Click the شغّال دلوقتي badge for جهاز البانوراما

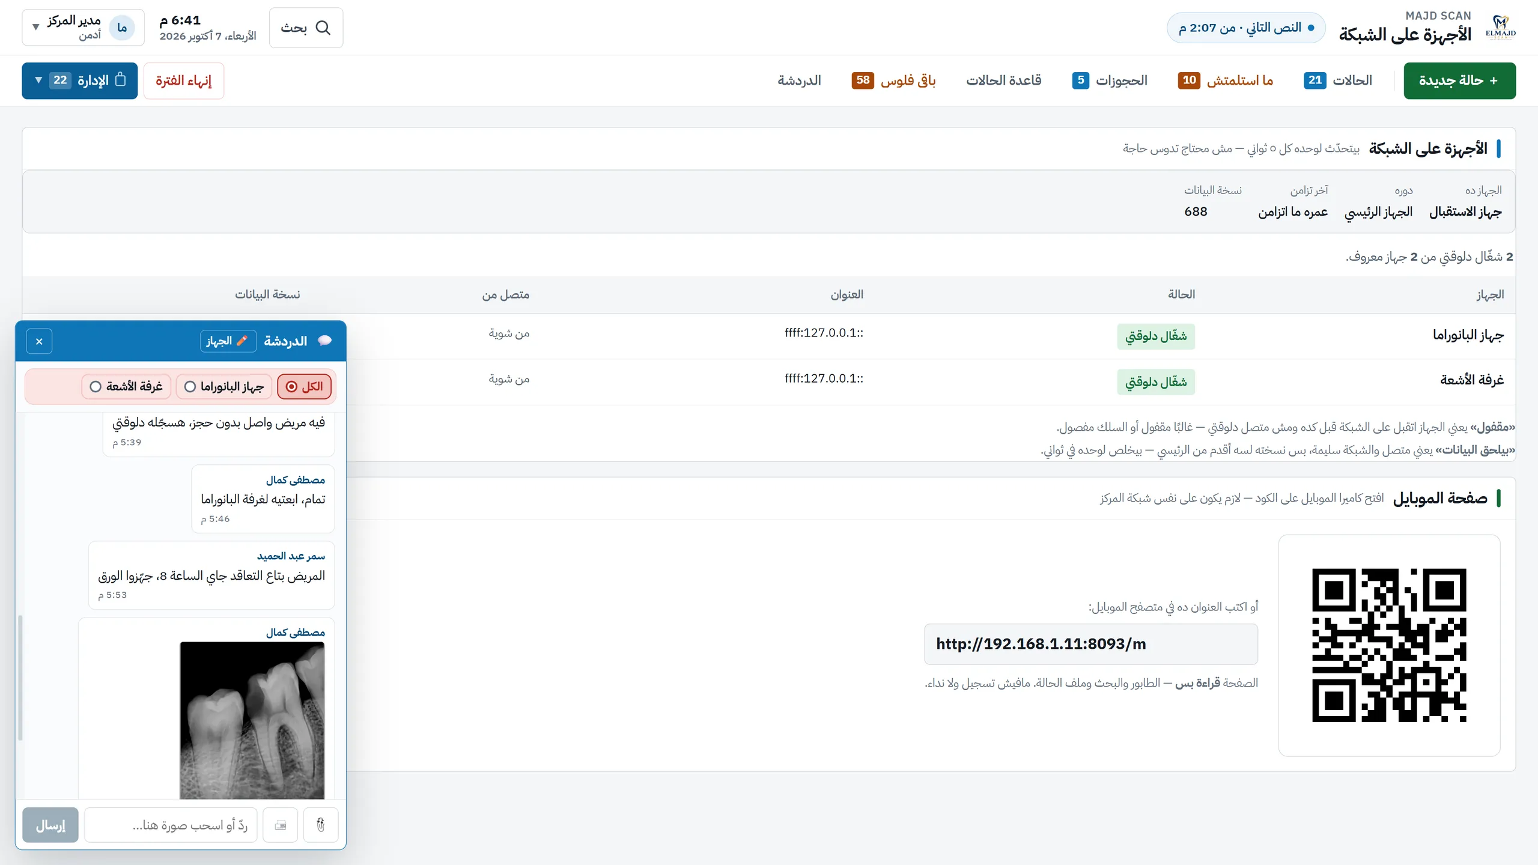[1156, 336]
